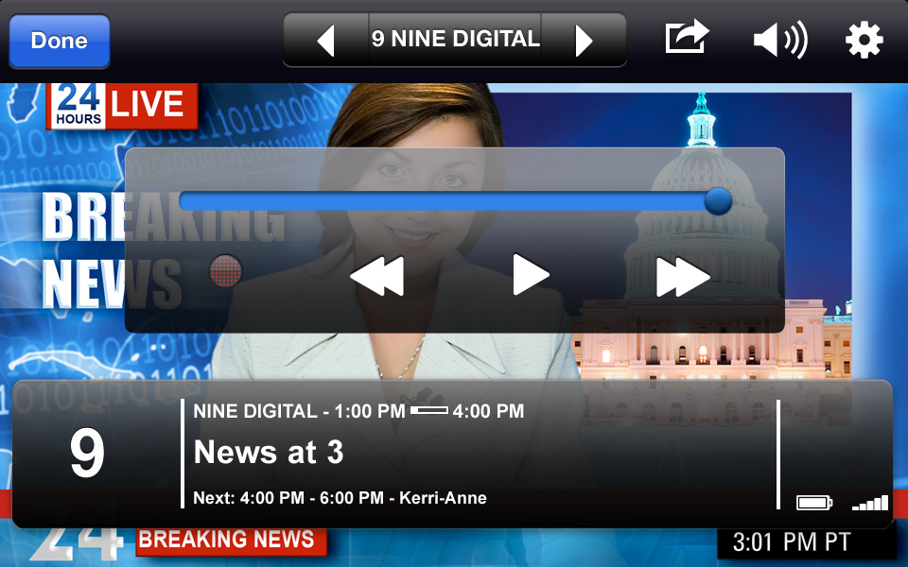Select the "News at 3" program title
The image size is (908, 567).
tap(269, 452)
